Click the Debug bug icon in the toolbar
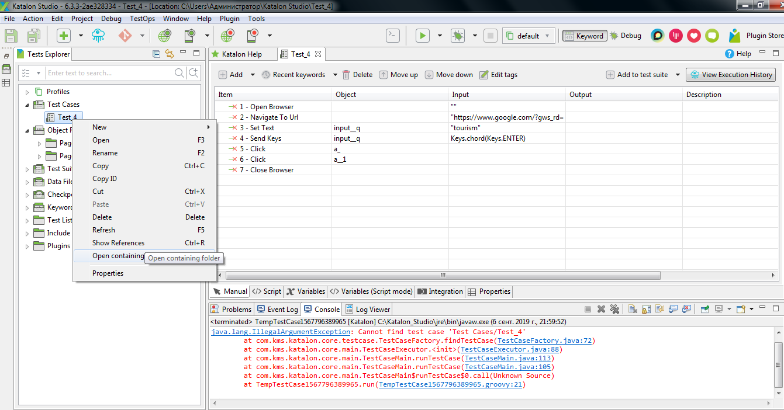 pyautogui.click(x=457, y=36)
